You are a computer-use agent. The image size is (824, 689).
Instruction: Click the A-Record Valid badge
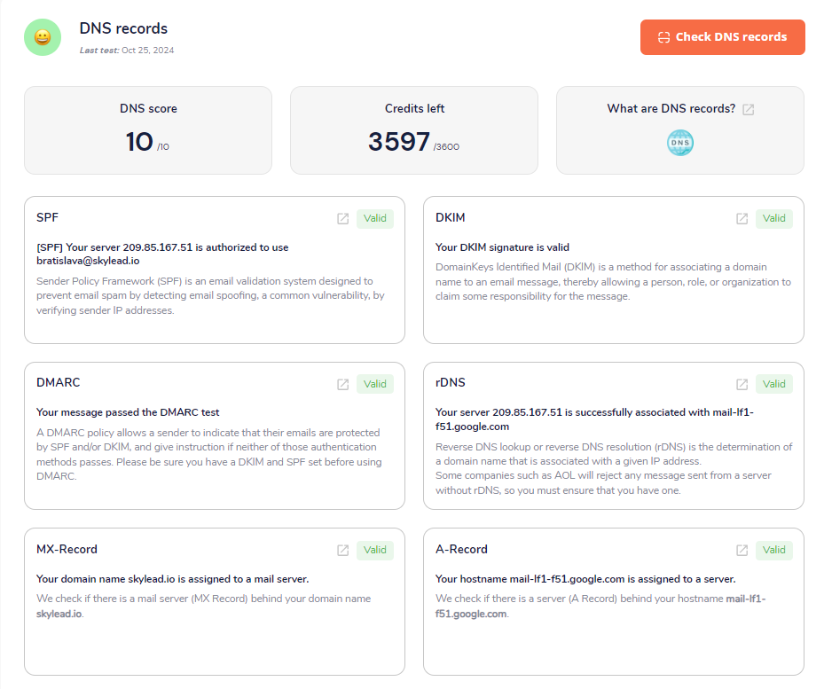(x=774, y=551)
